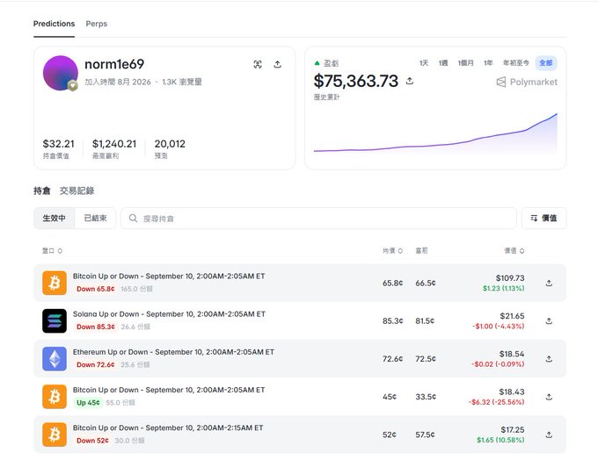Open the 交易記錄 trade history tab
The image size is (598, 460).
(x=77, y=190)
